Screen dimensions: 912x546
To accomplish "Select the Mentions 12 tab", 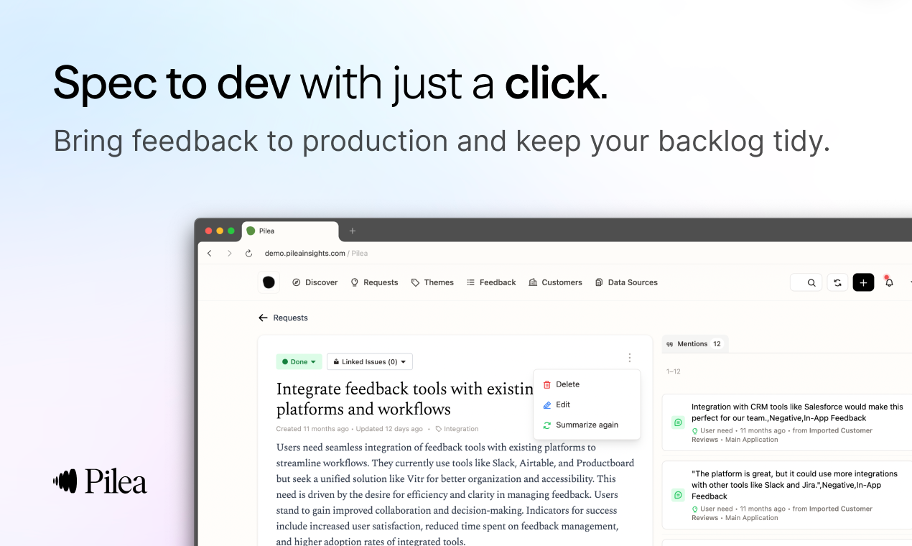I will pyautogui.click(x=694, y=344).
